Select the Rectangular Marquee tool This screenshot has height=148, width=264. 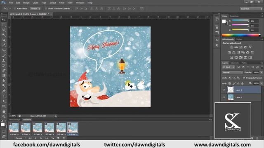[4, 25]
